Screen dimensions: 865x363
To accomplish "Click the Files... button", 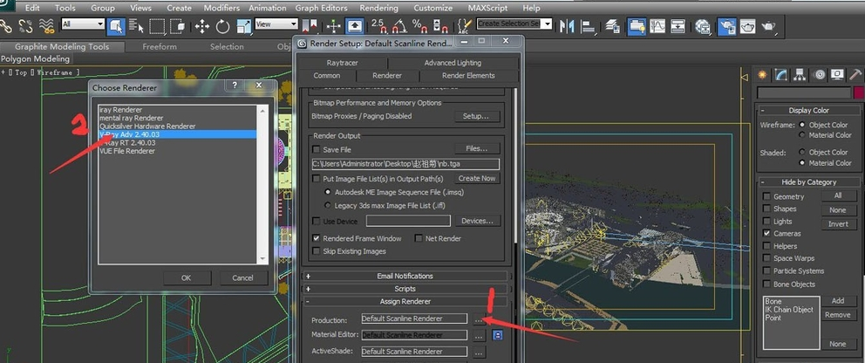I will [477, 148].
